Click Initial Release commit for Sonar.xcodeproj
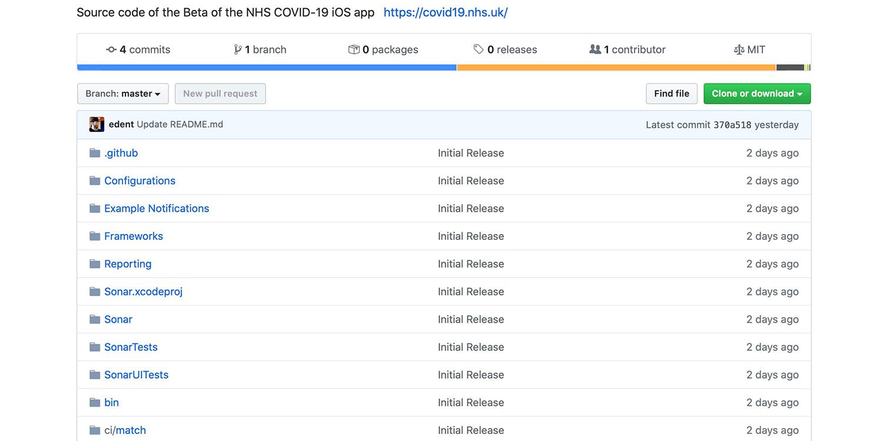Image resolution: width=883 pixels, height=441 pixels. click(x=471, y=292)
